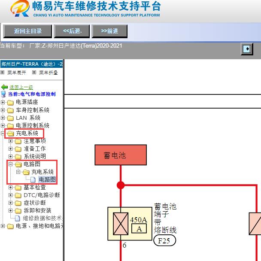Screen dimensions: 261x261
Task: Click the 菜单展开 text
Action: point(17,73)
